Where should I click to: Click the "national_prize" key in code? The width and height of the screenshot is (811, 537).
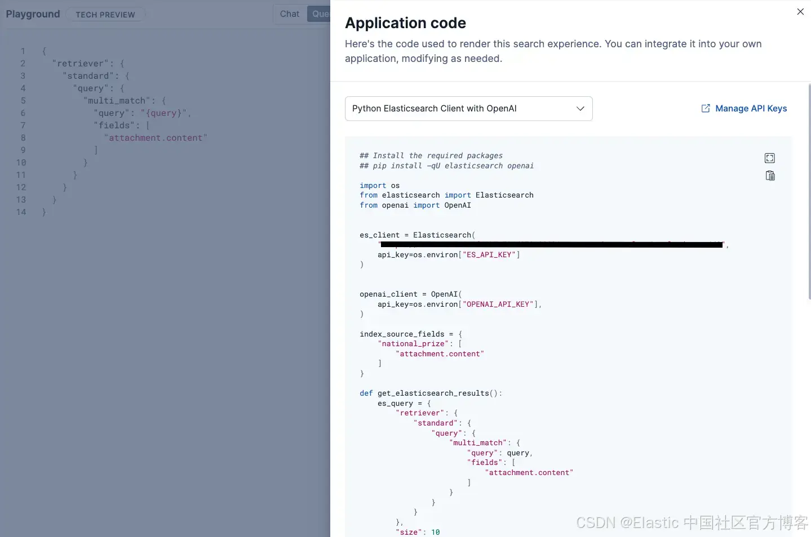point(413,344)
